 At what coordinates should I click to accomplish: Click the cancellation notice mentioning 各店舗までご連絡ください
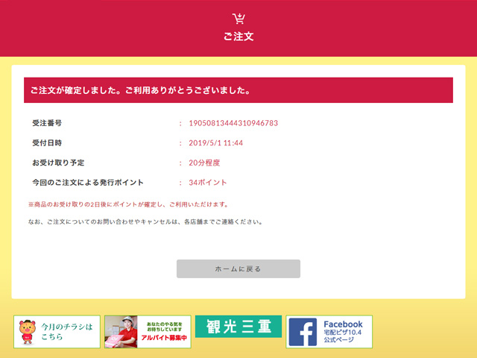click(x=145, y=222)
